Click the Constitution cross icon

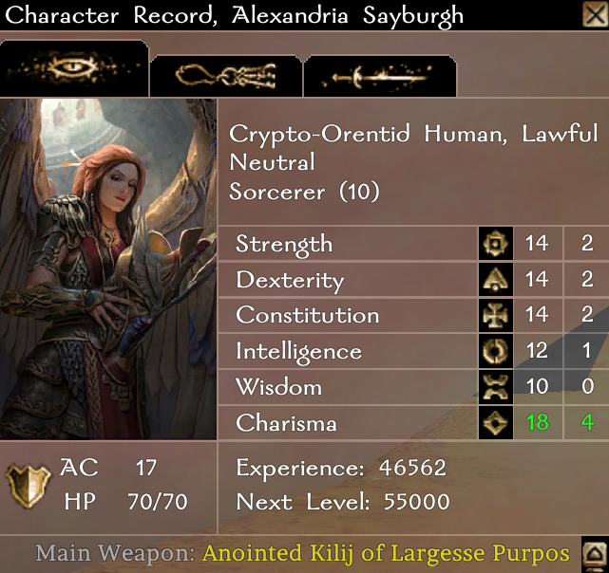point(496,315)
